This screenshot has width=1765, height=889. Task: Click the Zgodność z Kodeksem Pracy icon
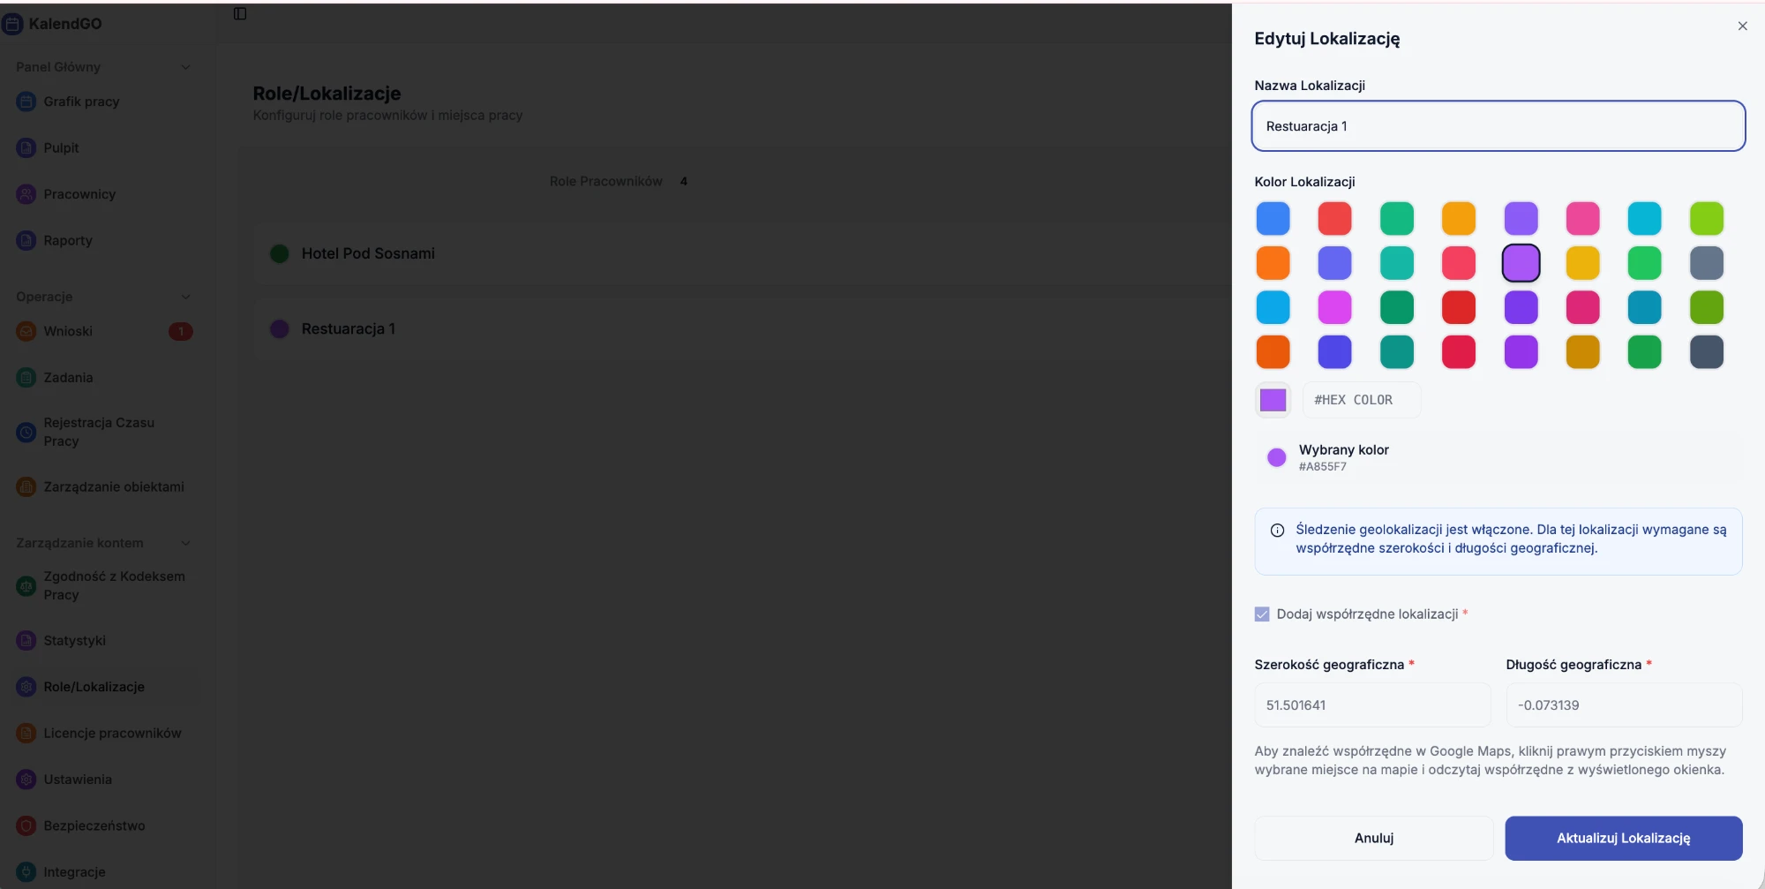pos(26,585)
